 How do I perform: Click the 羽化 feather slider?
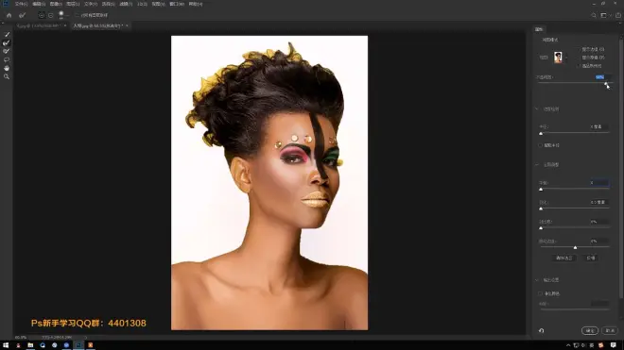click(575, 208)
